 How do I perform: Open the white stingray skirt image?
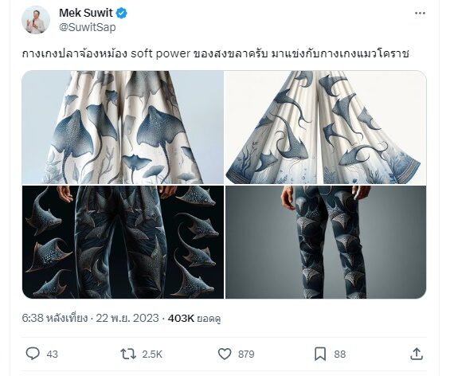123,127
